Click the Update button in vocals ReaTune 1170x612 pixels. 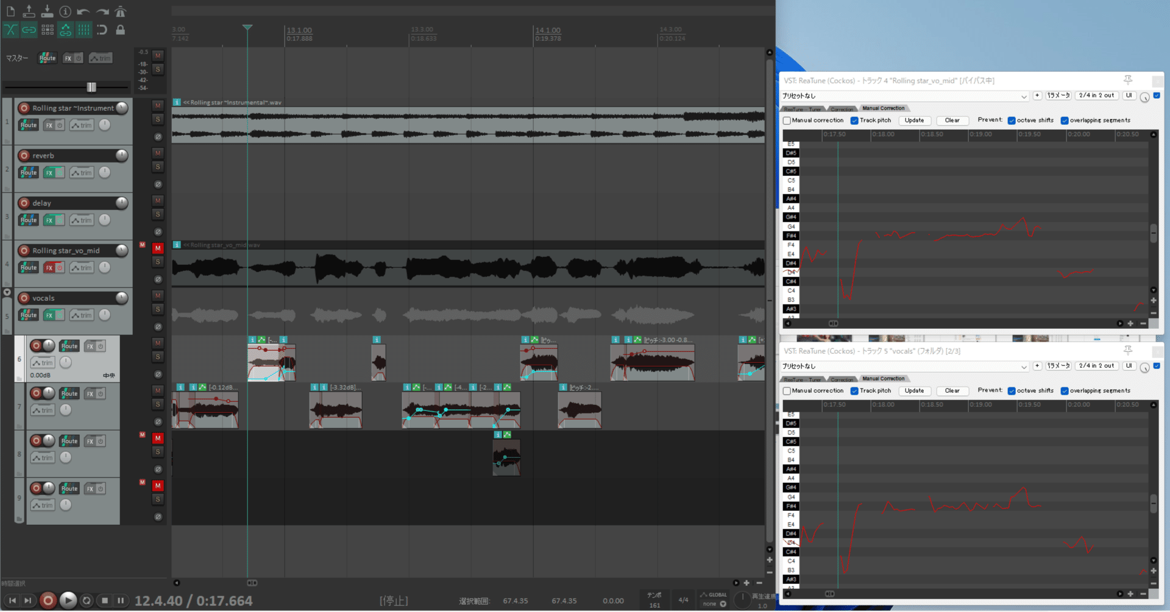coord(914,391)
